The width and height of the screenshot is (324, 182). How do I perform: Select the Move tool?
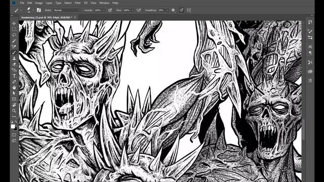(x=14, y=23)
